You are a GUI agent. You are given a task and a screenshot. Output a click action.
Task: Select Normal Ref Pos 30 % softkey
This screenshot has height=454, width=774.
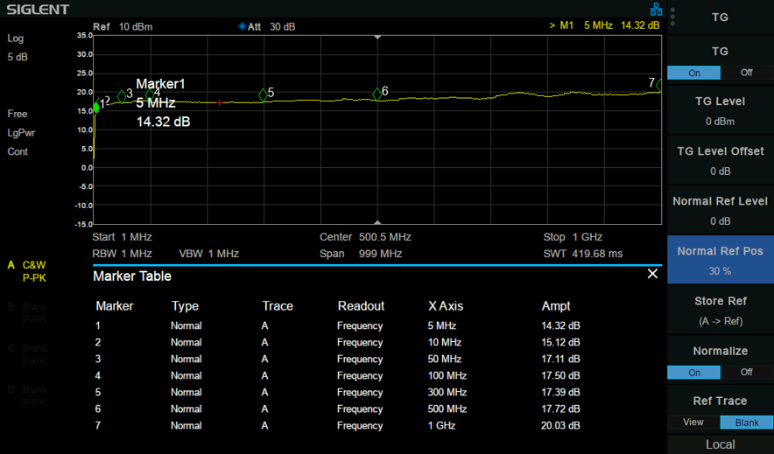(x=721, y=261)
